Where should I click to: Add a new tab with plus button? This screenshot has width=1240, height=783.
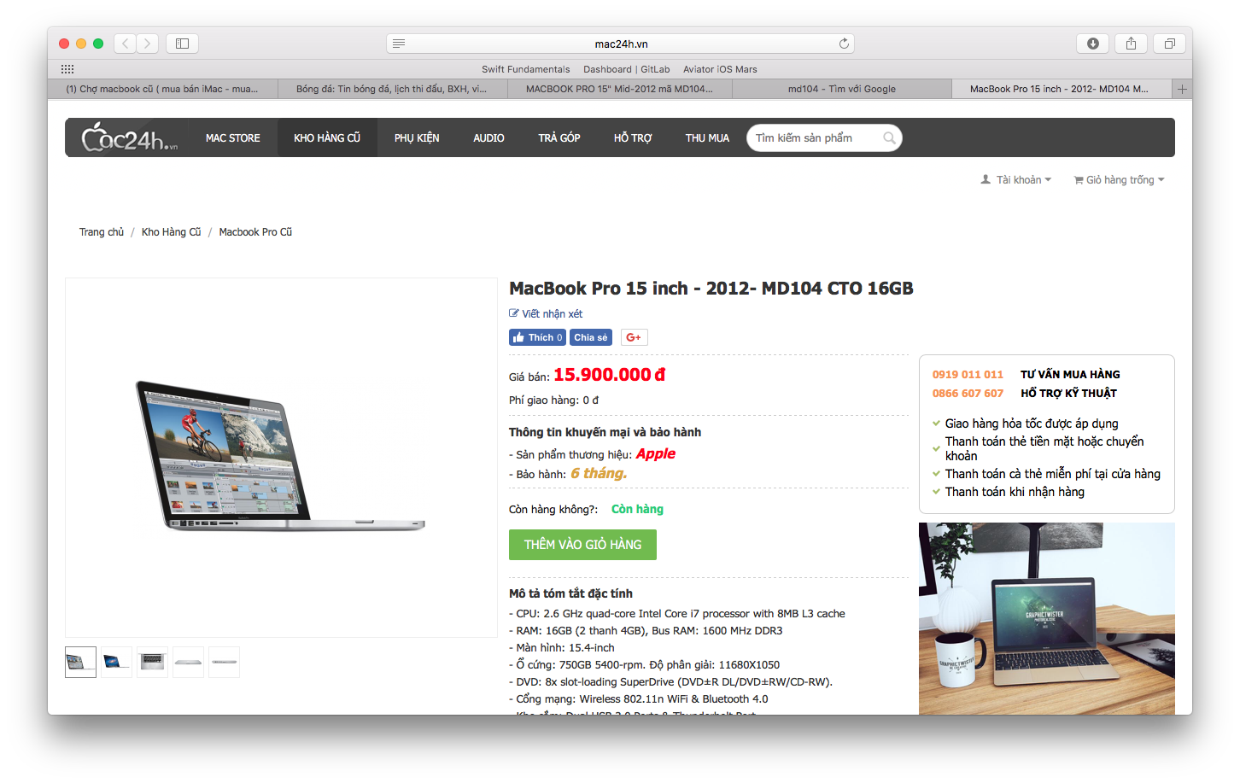pyautogui.click(x=1182, y=89)
